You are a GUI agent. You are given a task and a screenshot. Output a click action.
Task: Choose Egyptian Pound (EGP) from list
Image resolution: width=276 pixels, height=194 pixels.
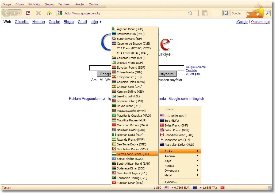click(135, 68)
